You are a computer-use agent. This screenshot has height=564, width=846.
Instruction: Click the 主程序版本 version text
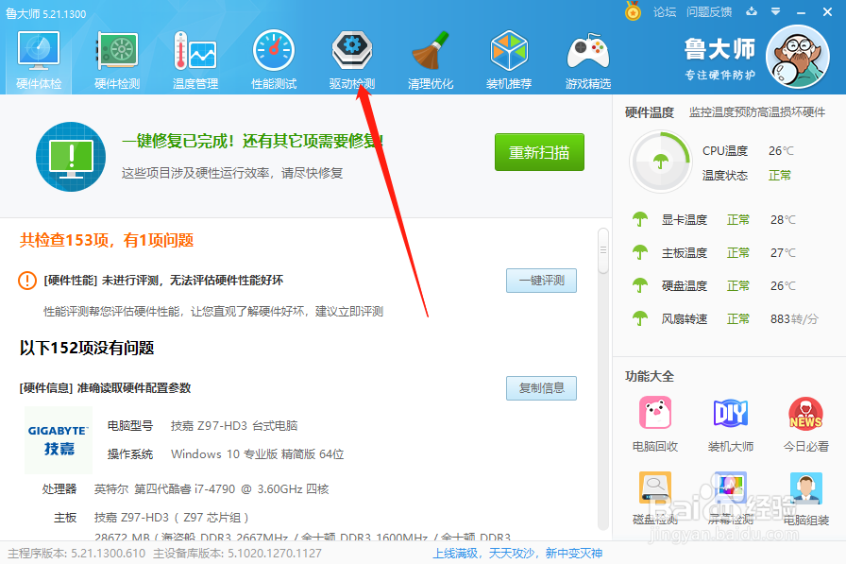pyautogui.click(x=76, y=554)
